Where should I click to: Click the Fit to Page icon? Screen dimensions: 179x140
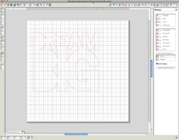coord(50,5)
